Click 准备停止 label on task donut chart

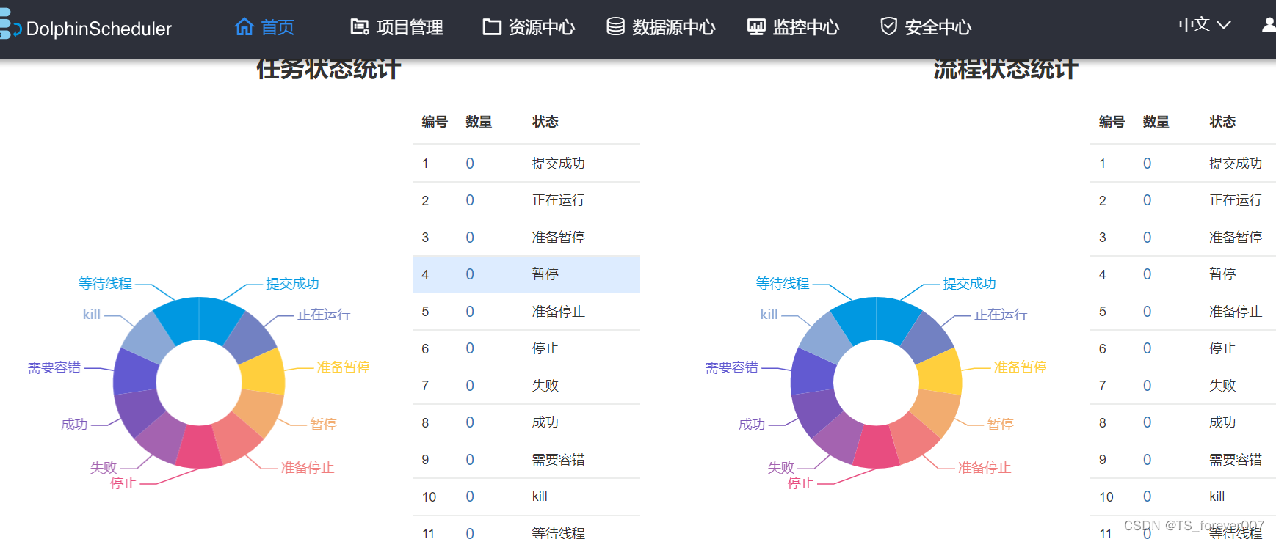[x=308, y=468]
